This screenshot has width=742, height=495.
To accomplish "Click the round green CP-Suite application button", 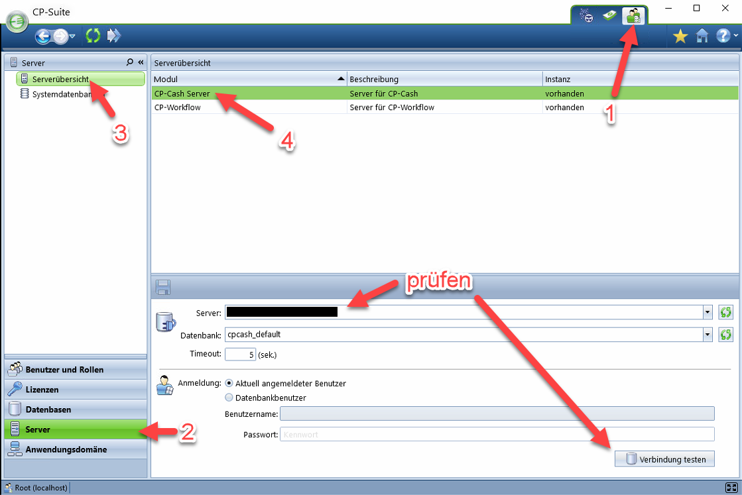I will coord(17,21).
